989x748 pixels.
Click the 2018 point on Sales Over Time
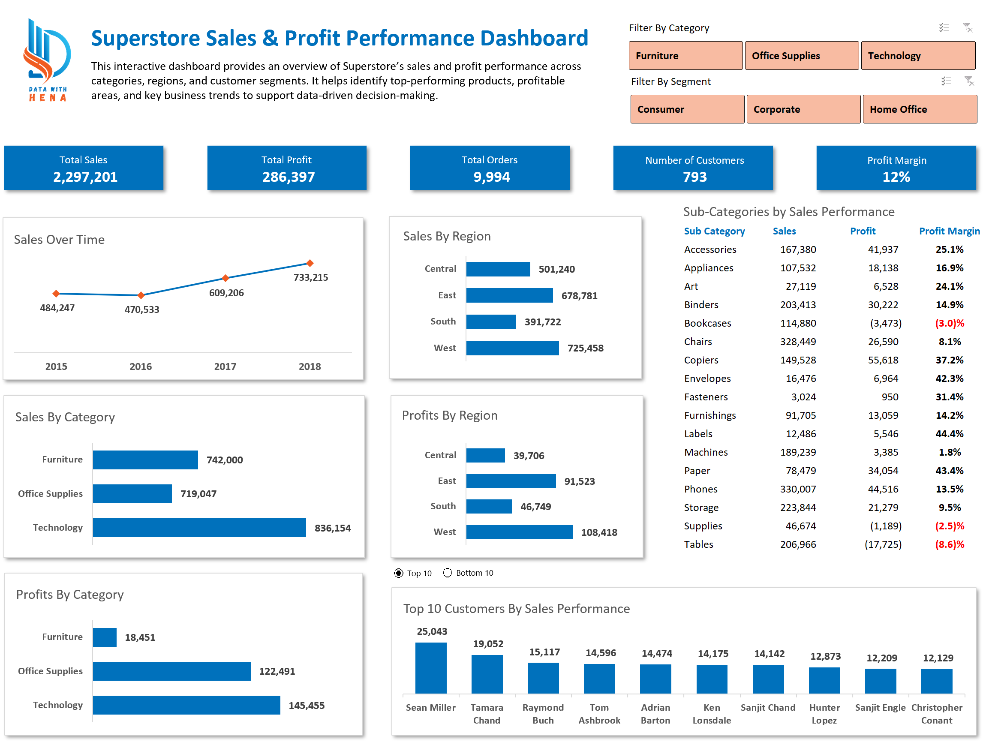(x=310, y=263)
